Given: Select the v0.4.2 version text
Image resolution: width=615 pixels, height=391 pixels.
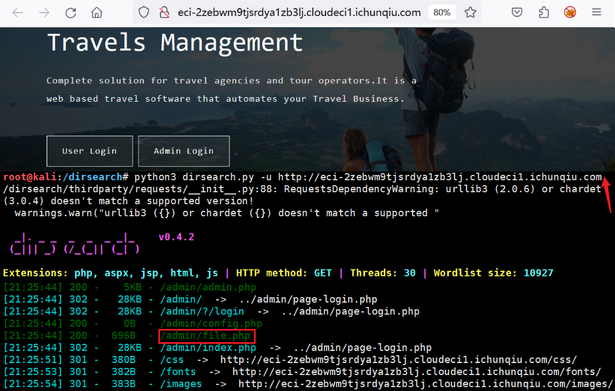Looking at the screenshot, I should [176, 237].
